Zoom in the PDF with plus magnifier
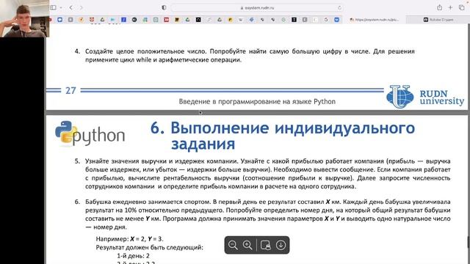Screen dimensions: 470x264 tap(247, 245)
